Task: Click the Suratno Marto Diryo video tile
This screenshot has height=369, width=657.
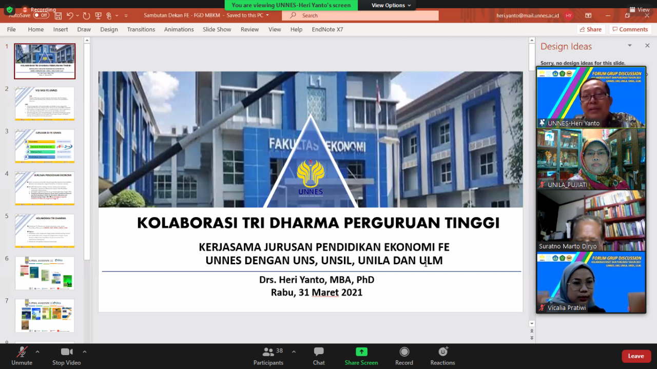Action: 591,221
